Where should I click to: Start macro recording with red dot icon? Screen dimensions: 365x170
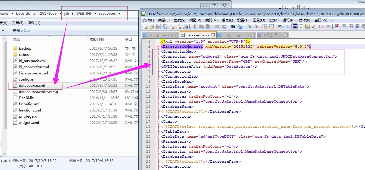tap(337, 26)
